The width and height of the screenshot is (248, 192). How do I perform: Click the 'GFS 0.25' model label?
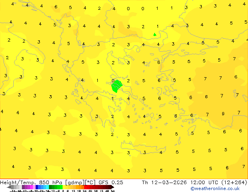point(111,182)
